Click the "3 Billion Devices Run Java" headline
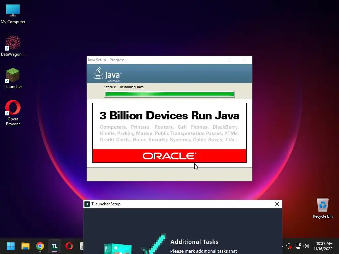Image resolution: width=339 pixels, height=254 pixels. pyautogui.click(x=169, y=115)
